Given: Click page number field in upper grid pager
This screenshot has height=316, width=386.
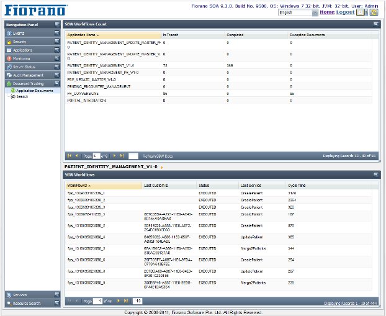Looking at the screenshot, I should pos(96,156).
